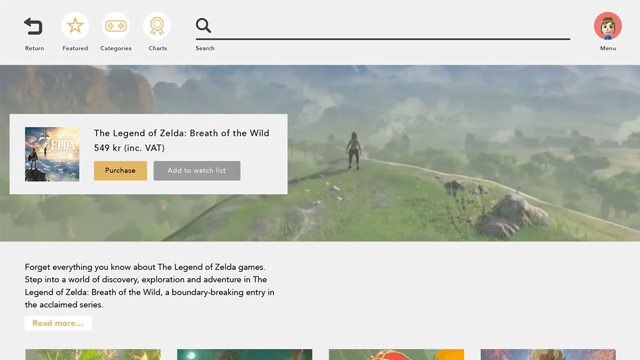Click the Purchase button

120,170
